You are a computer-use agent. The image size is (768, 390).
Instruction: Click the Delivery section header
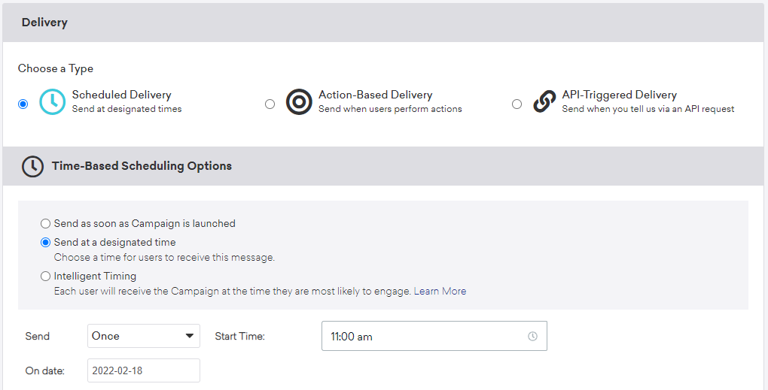point(44,23)
